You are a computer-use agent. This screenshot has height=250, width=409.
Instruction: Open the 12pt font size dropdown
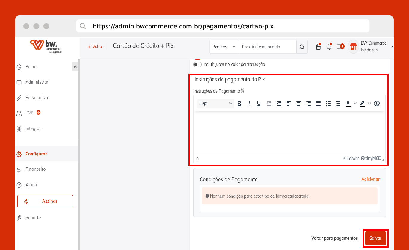(x=216, y=104)
